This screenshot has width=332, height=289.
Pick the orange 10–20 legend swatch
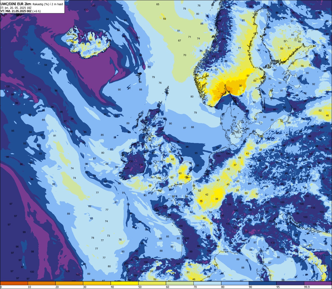[x=41, y=283]
